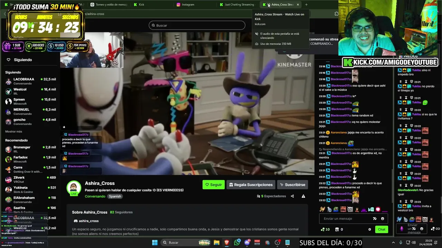This screenshot has width=442, height=248.
Task: Open File Explorer from taskbar
Action: [217, 242]
